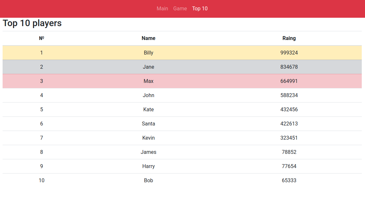Select the Top 10 nav item
This screenshot has height=199, width=365.
point(200,9)
